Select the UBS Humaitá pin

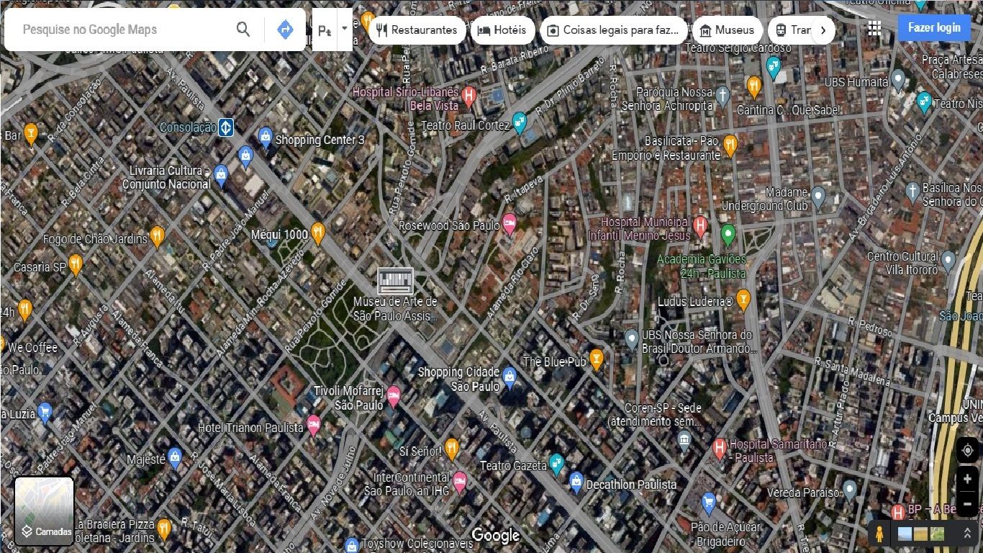[897, 79]
